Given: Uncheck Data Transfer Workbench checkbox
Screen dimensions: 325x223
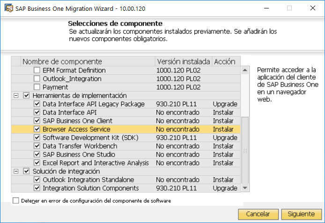Looking at the screenshot, I should [x=37, y=146].
